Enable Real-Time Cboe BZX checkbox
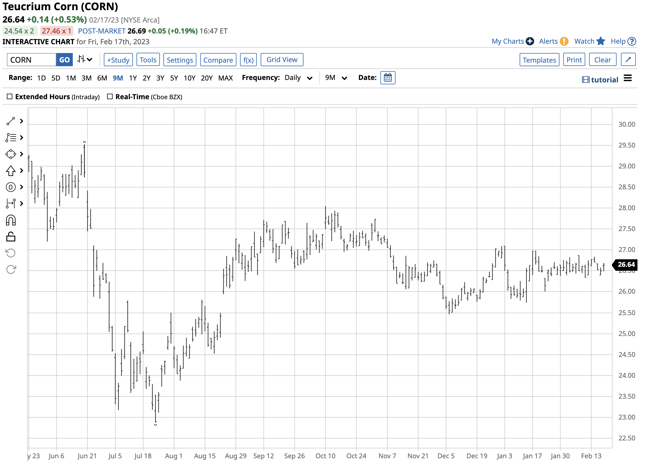 pos(110,97)
